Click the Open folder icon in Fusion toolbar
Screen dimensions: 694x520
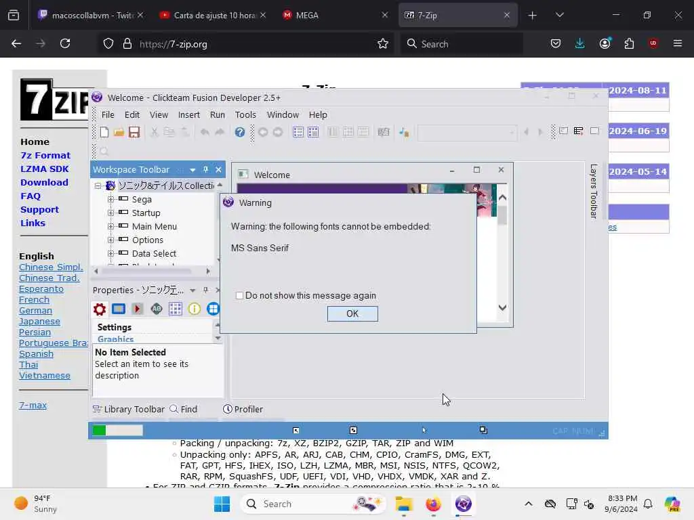click(x=119, y=132)
